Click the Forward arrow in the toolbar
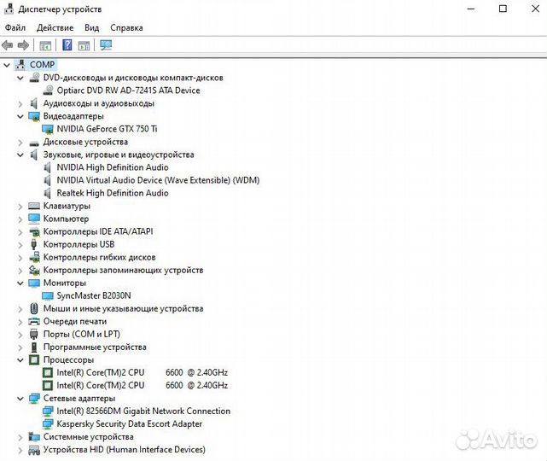 [x=23, y=45]
